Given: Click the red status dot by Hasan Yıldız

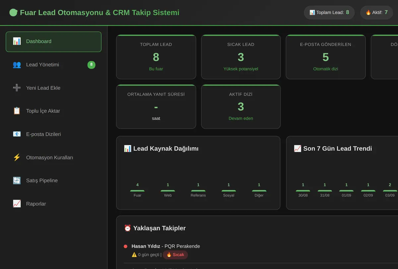Looking at the screenshot, I should (x=125, y=246).
